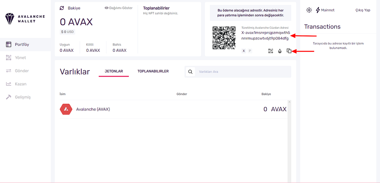Viewport: 380px width, 183px height.
Task: Go to the Gönder send page
Action: click(25, 71)
